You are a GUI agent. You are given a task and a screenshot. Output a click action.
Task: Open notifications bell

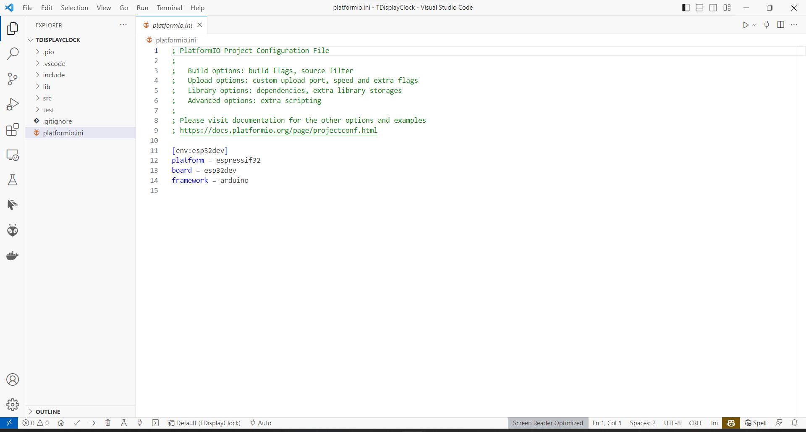(x=795, y=423)
